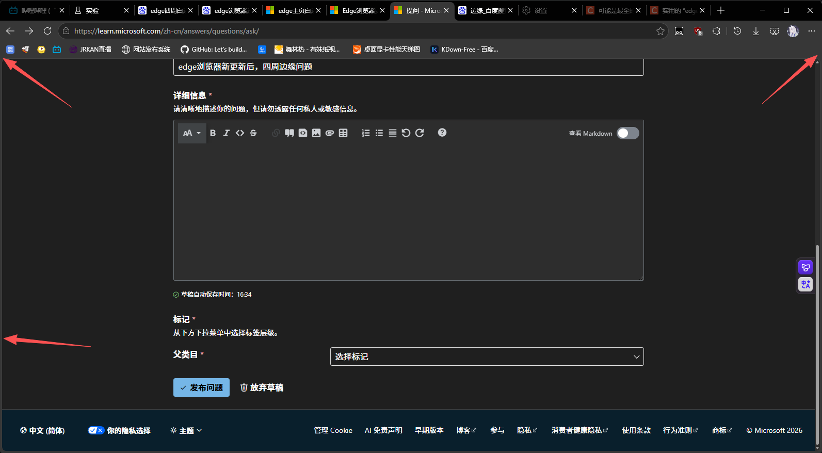Open the browser downloads icon
Image resolution: width=822 pixels, height=453 pixels.
[756, 31]
